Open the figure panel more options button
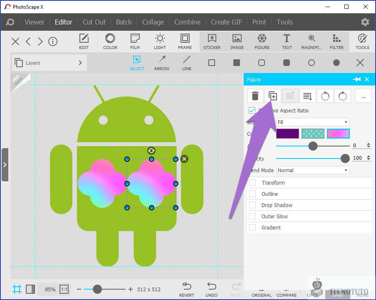Image resolution: width=376 pixels, height=300 pixels. (x=363, y=96)
